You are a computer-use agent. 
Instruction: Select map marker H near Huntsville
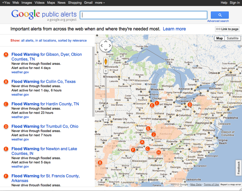pos(159,152)
